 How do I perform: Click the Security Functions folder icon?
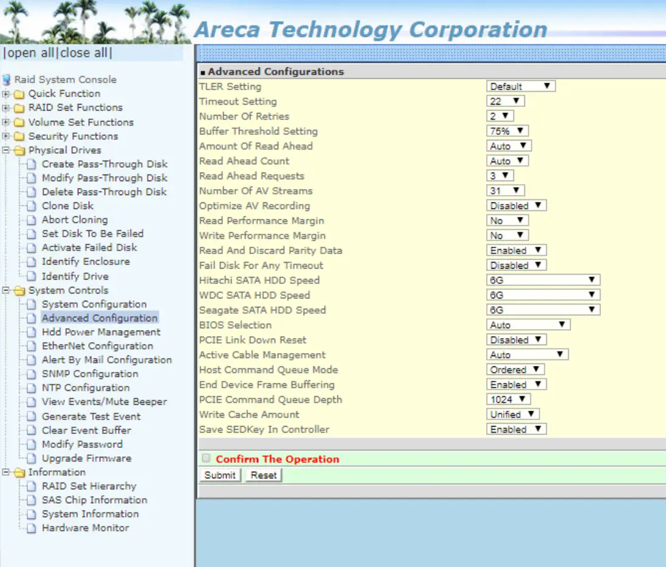pos(18,136)
